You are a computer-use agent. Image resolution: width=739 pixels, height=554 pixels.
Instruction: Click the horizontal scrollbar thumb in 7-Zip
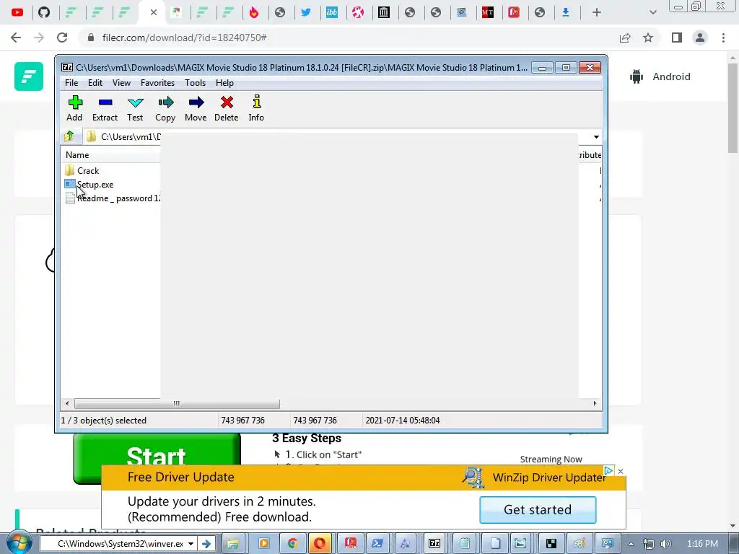pyautogui.click(x=177, y=404)
